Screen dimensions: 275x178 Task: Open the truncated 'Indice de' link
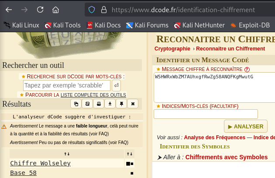pyautogui.click(x=264, y=138)
